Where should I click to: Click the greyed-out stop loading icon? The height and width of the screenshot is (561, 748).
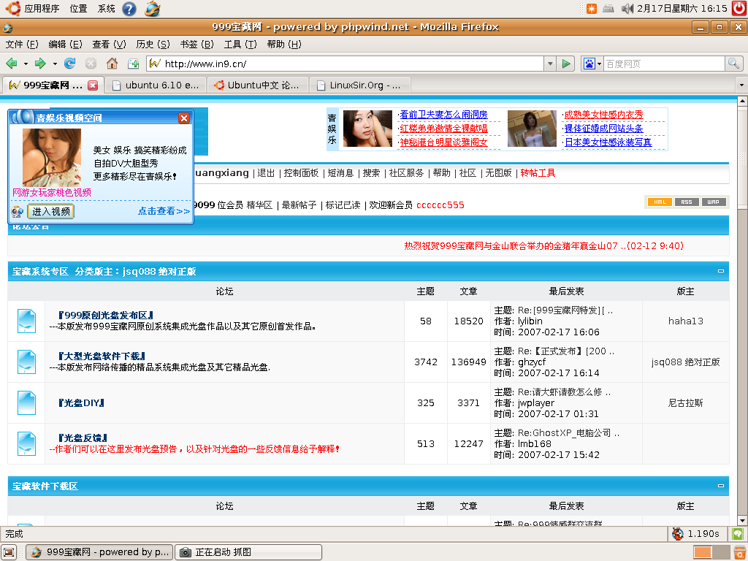pyautogui.click(x=91, y=64)
